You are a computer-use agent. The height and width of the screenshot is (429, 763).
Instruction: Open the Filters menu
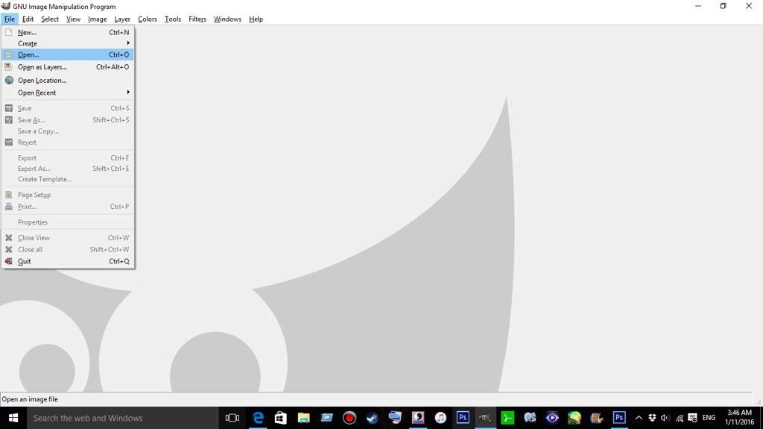(x=197, y=19)
